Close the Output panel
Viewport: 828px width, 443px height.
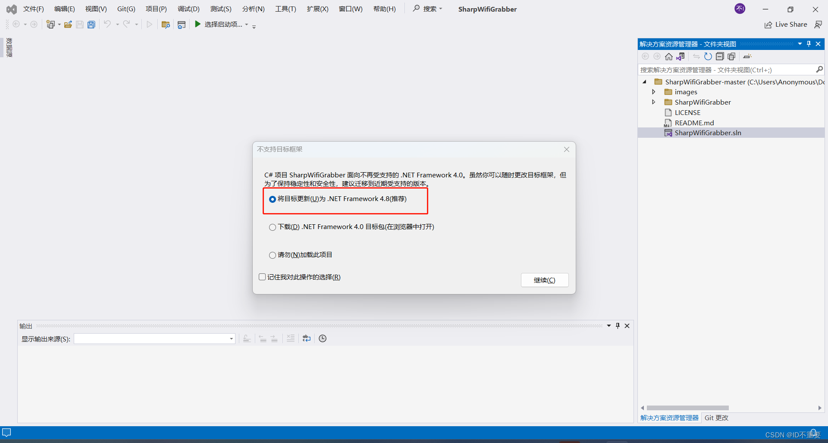pos(627,326)
